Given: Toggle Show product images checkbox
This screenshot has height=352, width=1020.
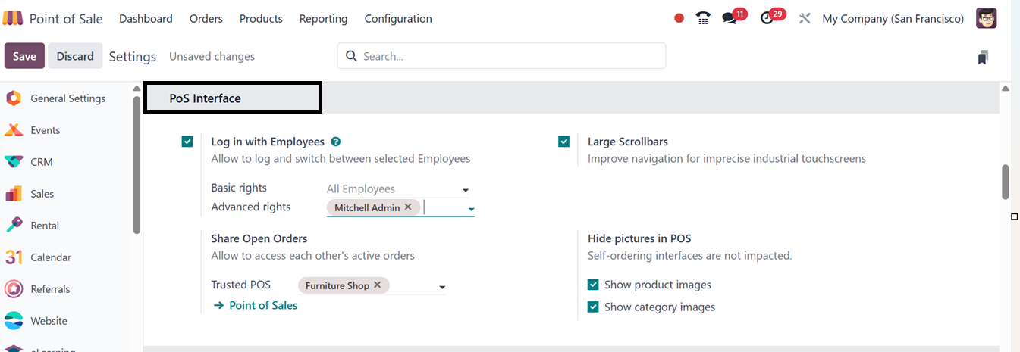Looking at the screenshot, I should (x=593, y=285).
